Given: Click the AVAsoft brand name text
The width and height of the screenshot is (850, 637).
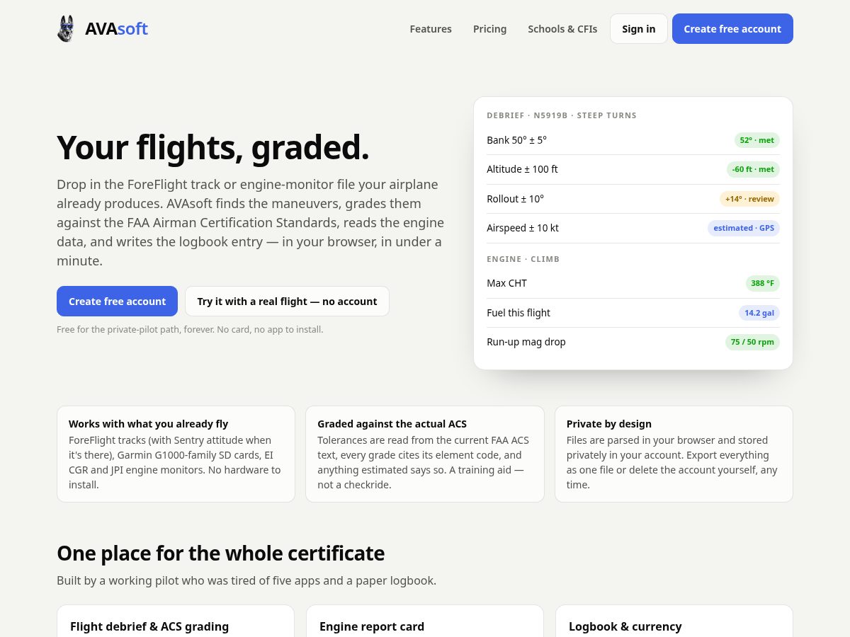Looking at the screenshot, I should (116, 29).
